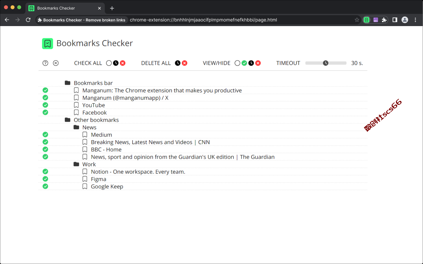Image resolution: width=423 pixels, height=264 pixels.
Task: Toggle visibility of working bookmarks with green check
Action: [x=244, y=63]
